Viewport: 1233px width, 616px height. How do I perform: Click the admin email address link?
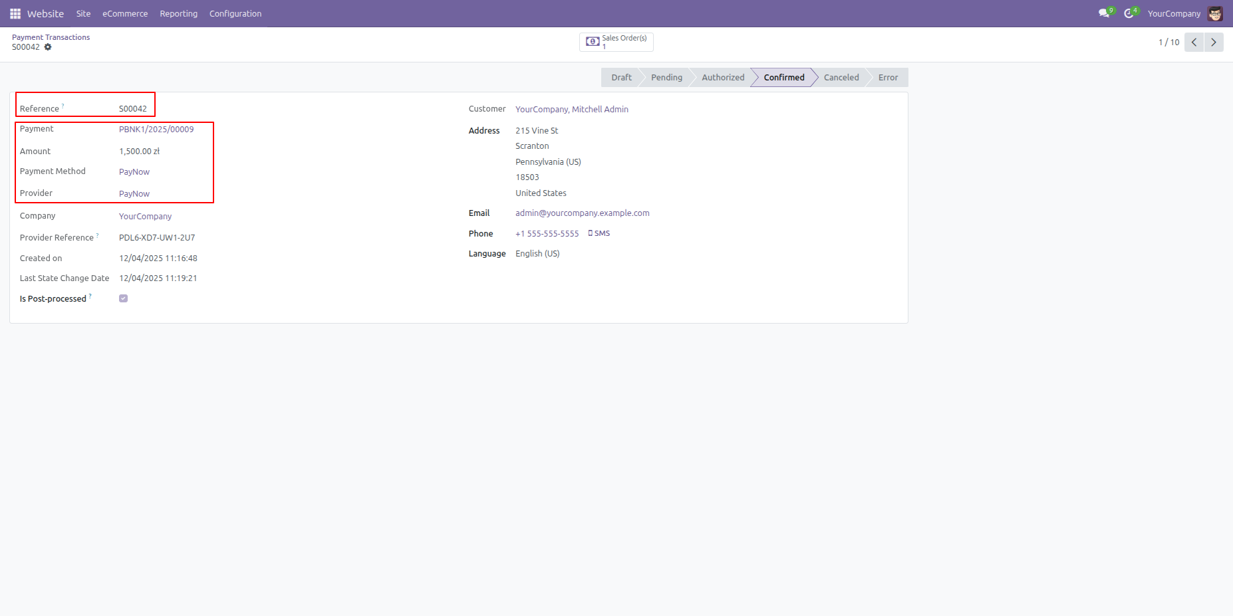click(583, 213)
